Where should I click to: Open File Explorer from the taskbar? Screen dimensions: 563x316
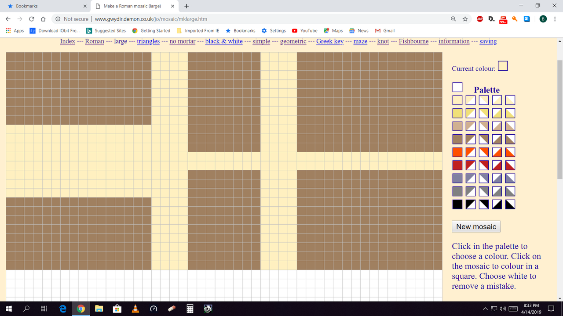coord(99,309)
